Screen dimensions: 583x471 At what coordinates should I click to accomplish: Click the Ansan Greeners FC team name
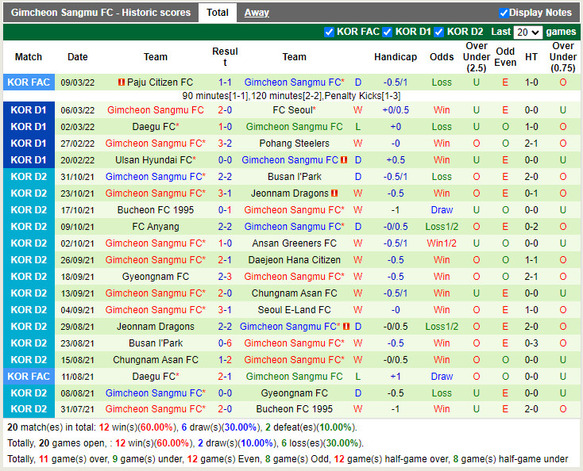point(294,243)
